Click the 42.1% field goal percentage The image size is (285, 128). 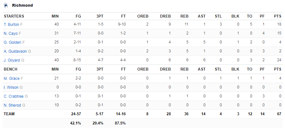(x=75, y=123)
